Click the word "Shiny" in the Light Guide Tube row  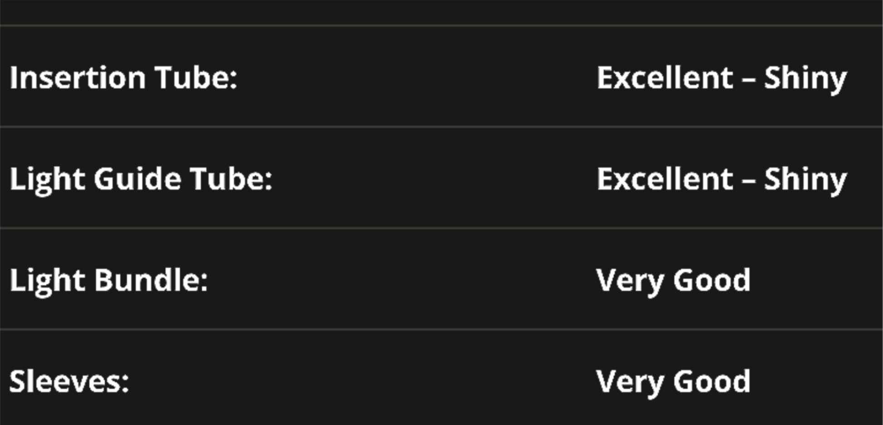pyautogui.click(x=805, y=179)
